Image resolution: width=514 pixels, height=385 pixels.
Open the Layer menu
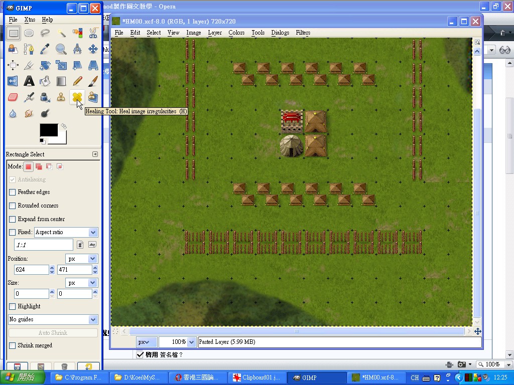(215, 33)
